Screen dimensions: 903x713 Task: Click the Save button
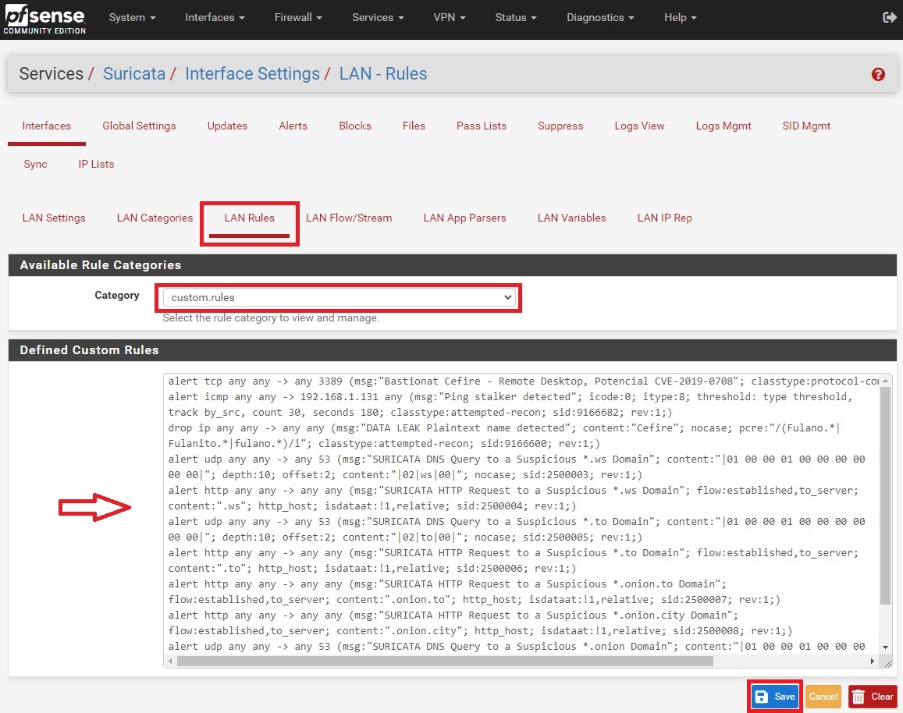775,697
